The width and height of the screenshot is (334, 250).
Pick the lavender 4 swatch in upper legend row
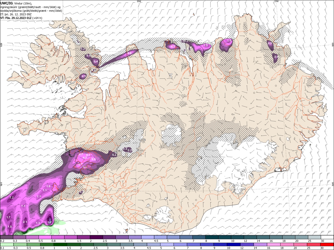147,237
